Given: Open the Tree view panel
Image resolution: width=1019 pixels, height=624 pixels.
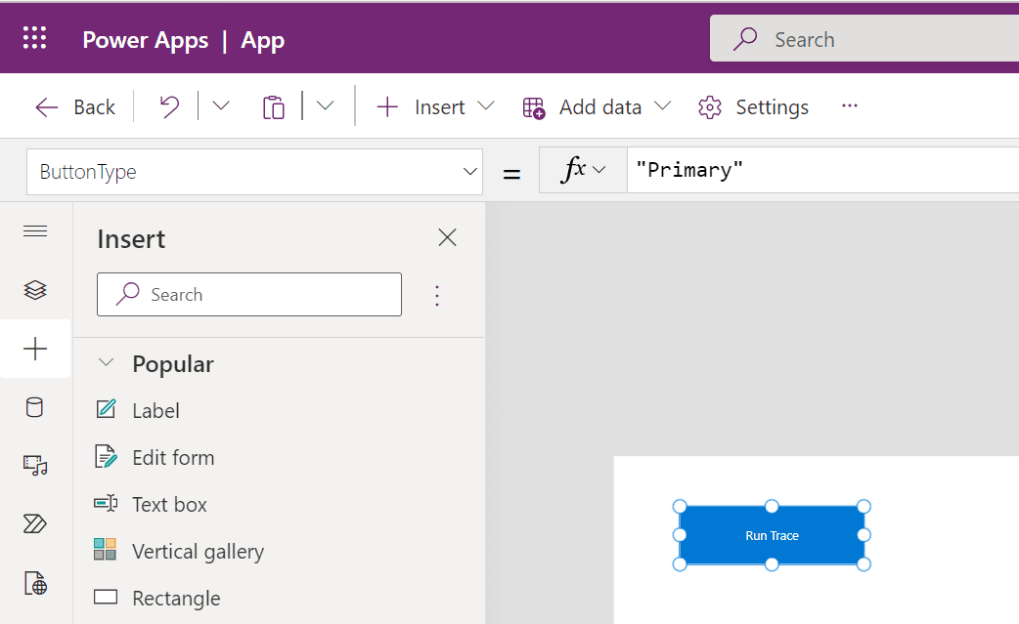Looking at the screenshot, I should coord(35,290).
